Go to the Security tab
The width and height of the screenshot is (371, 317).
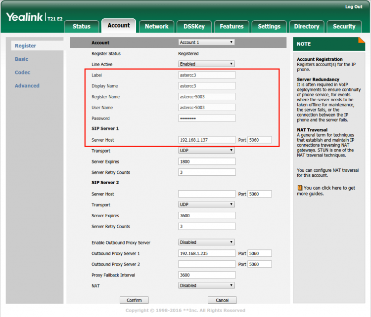click(344, 26)
